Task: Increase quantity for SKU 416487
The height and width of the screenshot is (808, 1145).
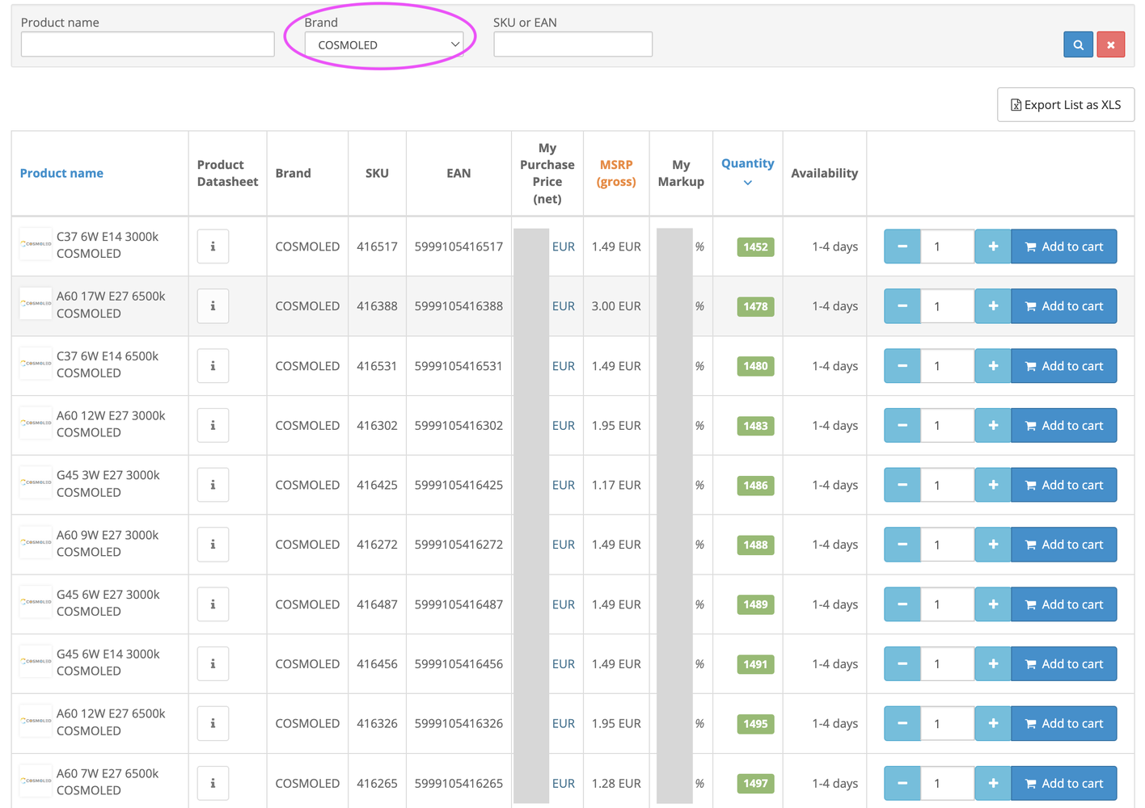Action: 993,604
